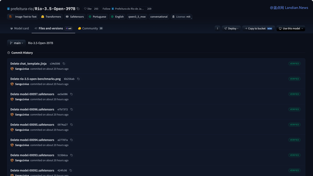Copy commit hash e7b7372
The width and height of the screenshot is (313, 176).
(72, 109)
